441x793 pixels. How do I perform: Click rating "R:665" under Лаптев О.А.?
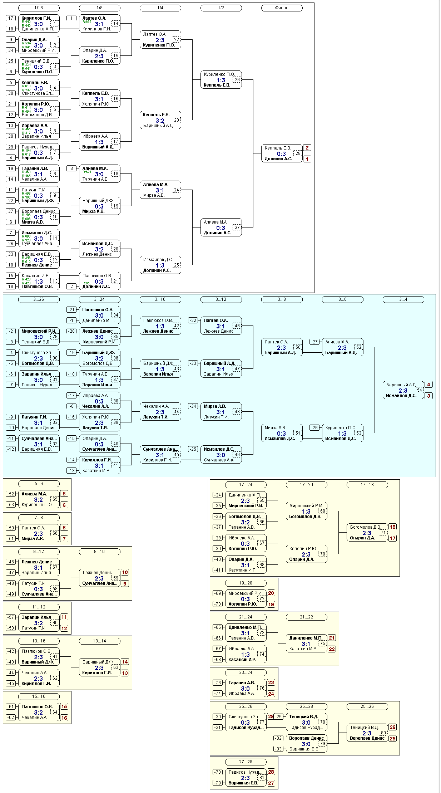tap(87, 22)
